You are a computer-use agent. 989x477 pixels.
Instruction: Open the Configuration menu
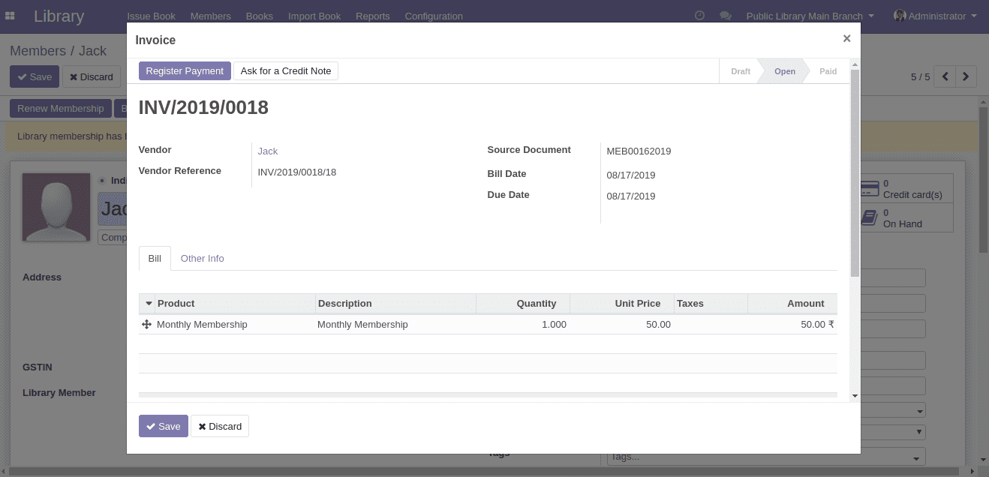434,16
